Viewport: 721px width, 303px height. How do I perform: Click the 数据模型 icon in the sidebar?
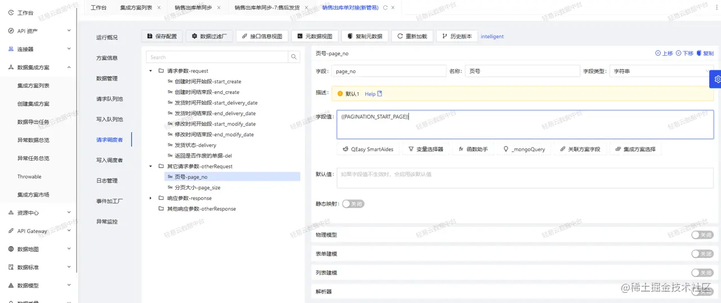[11, 286]
